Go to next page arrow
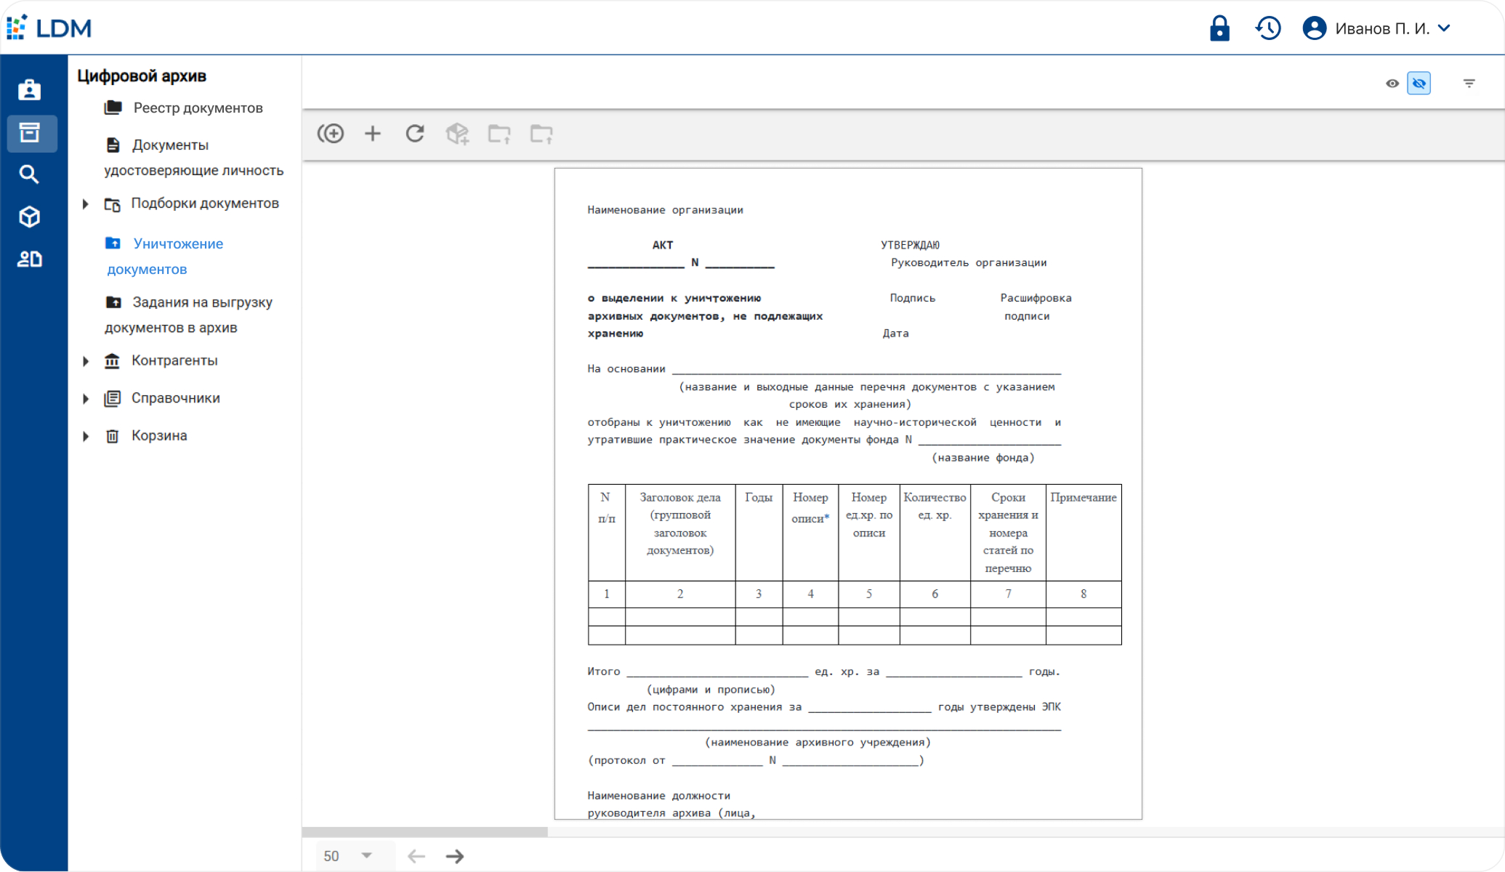1505x872 pixels. [455, 856]
